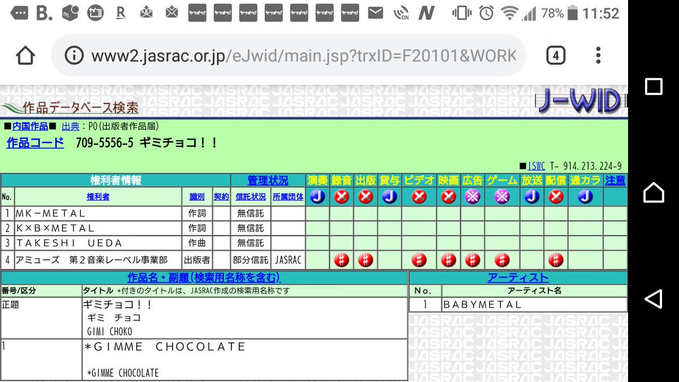Tap the blue J icon under 貸与

click(389, 196)
